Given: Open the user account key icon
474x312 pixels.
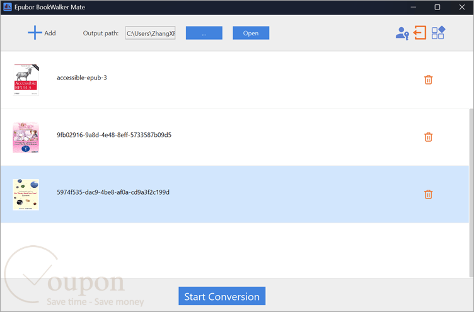Looking at the screenshot, I should 402,33.
